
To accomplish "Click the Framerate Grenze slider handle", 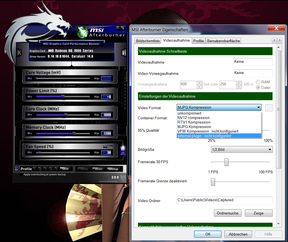I will (213, 182).
